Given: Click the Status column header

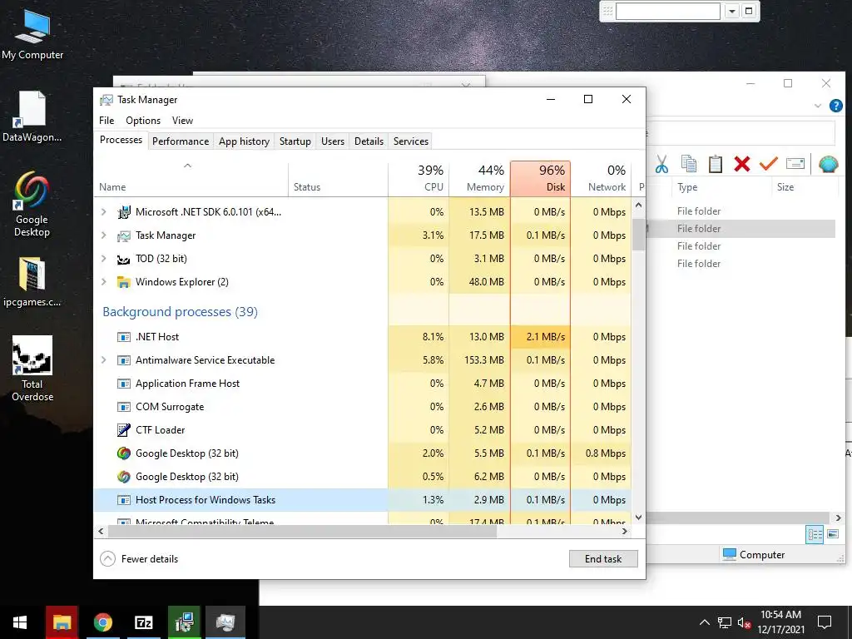Looking at the screenshot, I should point(338,179).
